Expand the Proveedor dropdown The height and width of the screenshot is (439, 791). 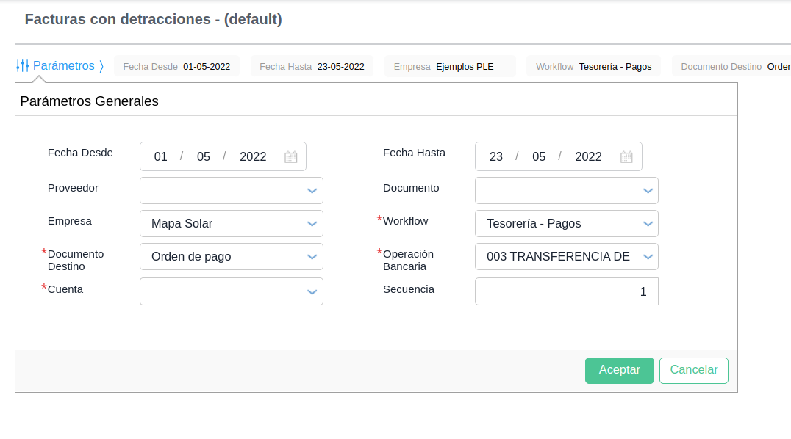click(312, 191)
